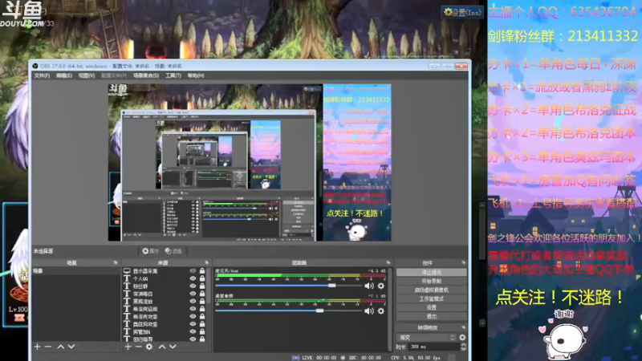Open the 渐变 transition dropdown

(426, 338)
